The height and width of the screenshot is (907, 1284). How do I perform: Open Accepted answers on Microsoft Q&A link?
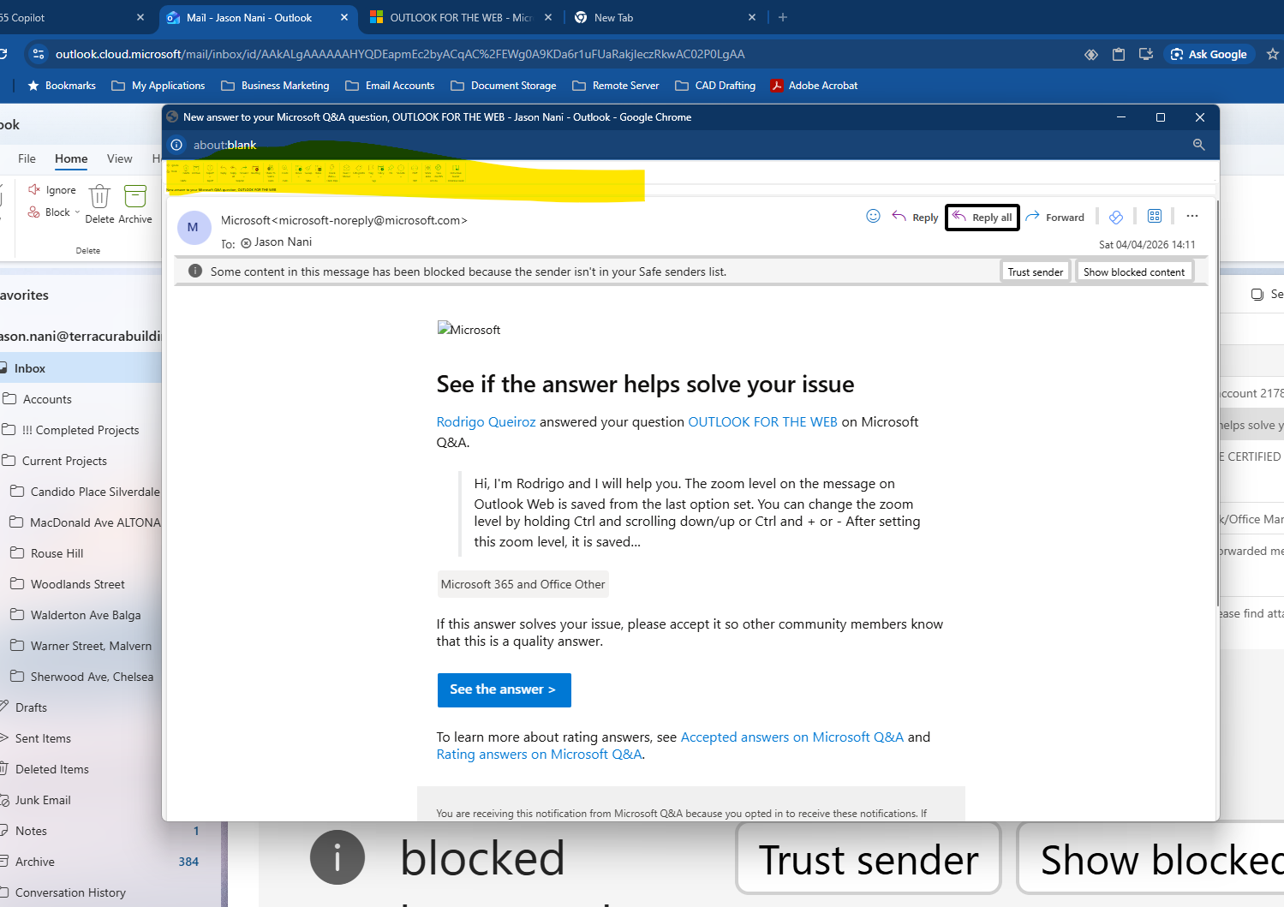[x=791, y=737]
